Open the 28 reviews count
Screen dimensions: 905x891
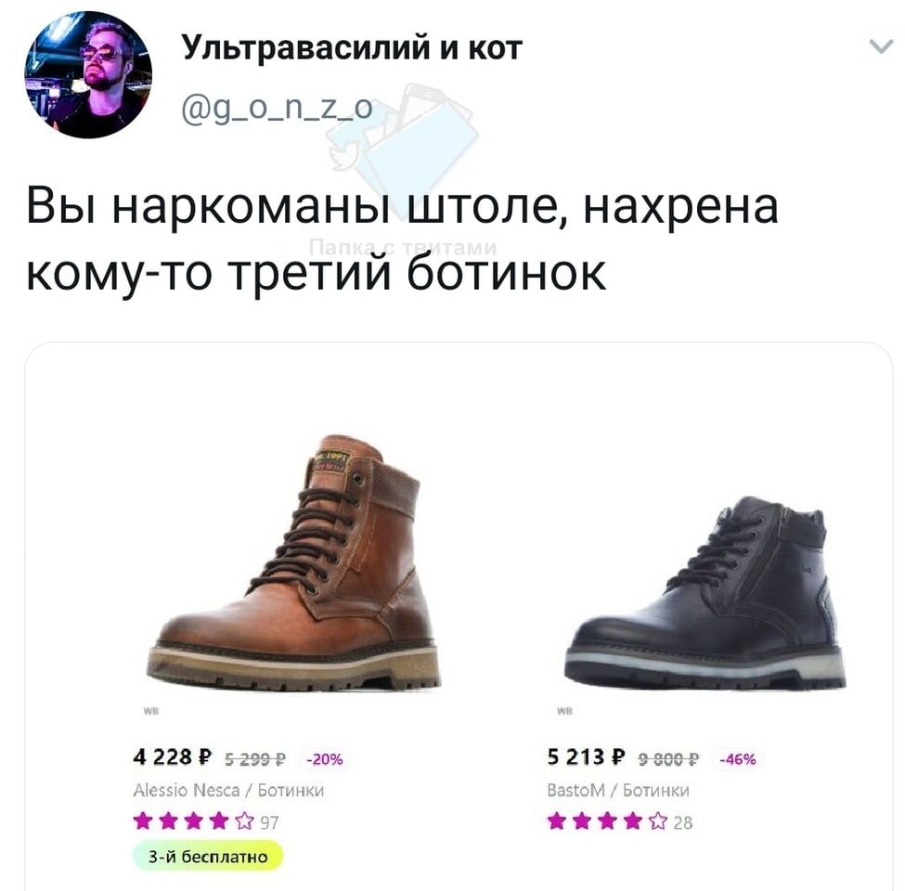click(x=683, y=823)
